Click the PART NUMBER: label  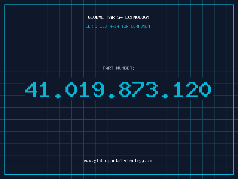point(119,68)
